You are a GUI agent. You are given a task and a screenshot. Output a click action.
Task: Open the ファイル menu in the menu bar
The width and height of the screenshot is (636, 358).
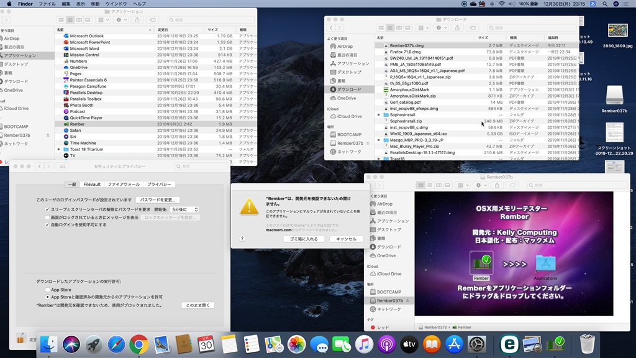coord(47,4)
